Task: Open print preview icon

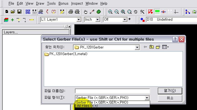Action: (77, 12)
